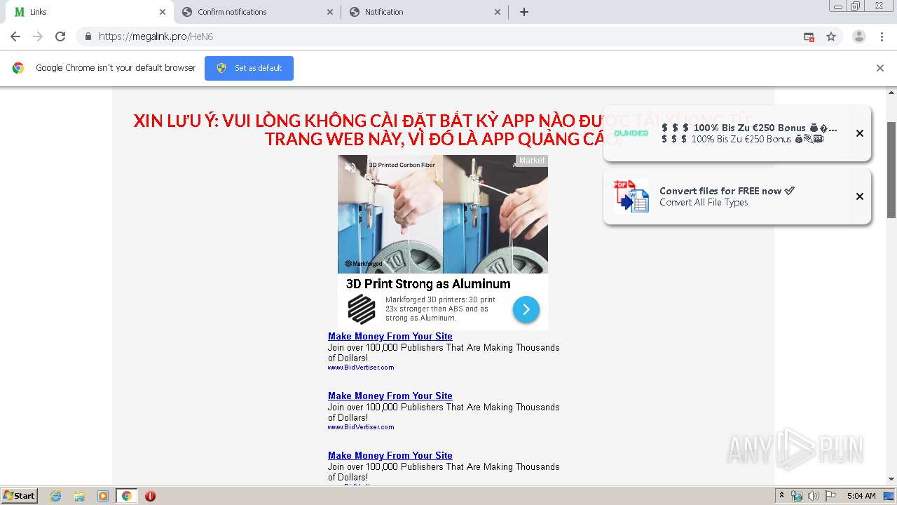The height and width of the screenshot is (505, 897).
Task: Go back to previous page
Action: click(x=15, y=36)
